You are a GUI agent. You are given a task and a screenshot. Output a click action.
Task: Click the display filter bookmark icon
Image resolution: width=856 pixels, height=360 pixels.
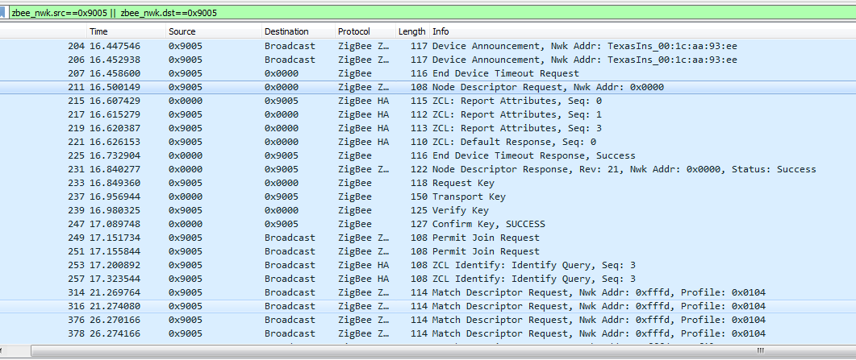(3, 13)
